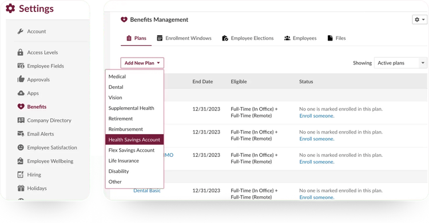Open Holidays settings
429x223 pixels.
coord(37,188)
